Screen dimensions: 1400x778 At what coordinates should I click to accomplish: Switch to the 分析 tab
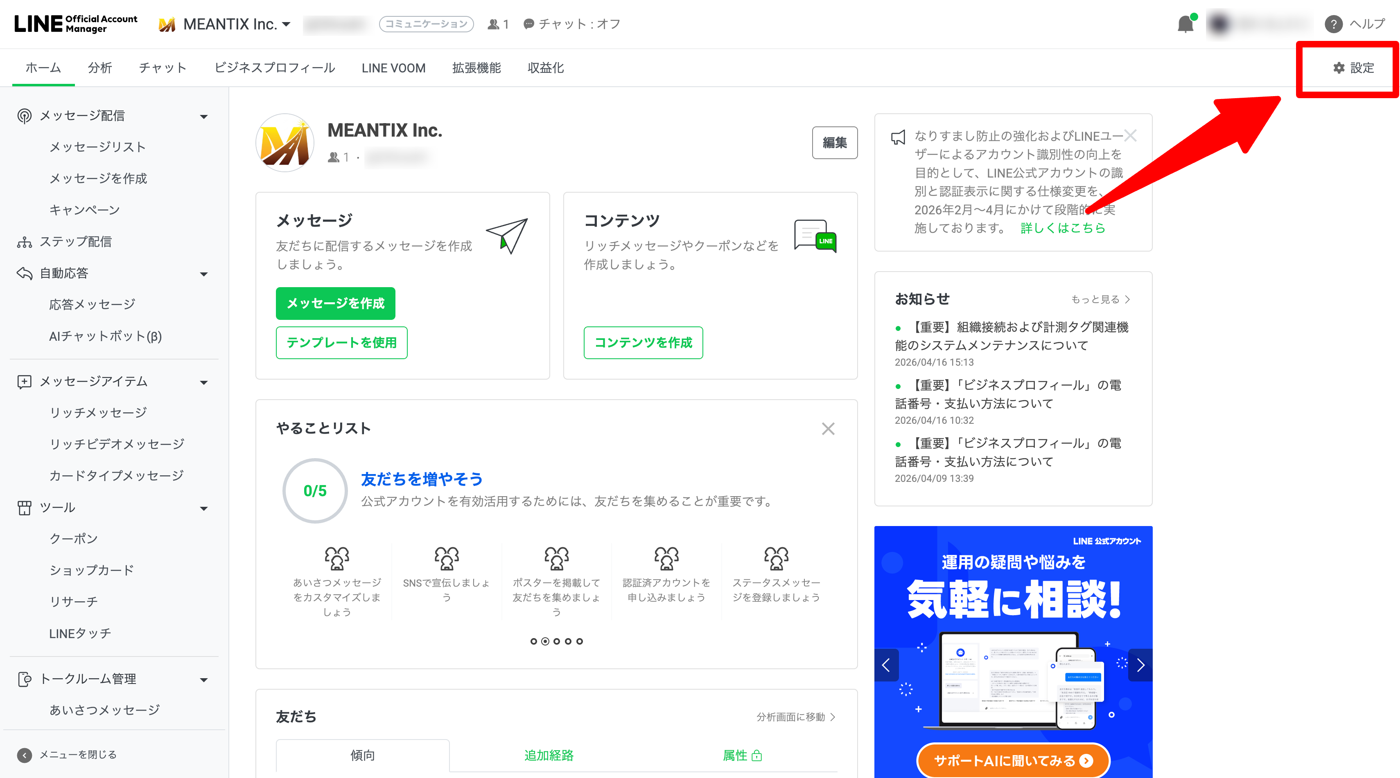(x=100, y=68)
